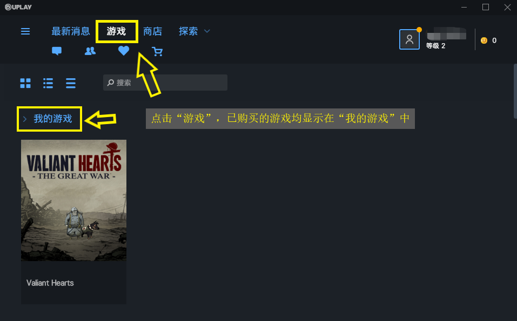Image resolution: width=517 pixels, height=321 pixels.
Task: Switch to detailed list view
Action: tap(48, 83)
